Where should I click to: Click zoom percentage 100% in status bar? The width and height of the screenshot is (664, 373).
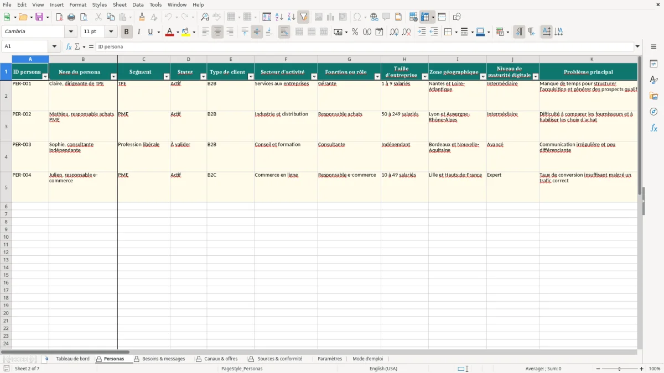(655, 369)
